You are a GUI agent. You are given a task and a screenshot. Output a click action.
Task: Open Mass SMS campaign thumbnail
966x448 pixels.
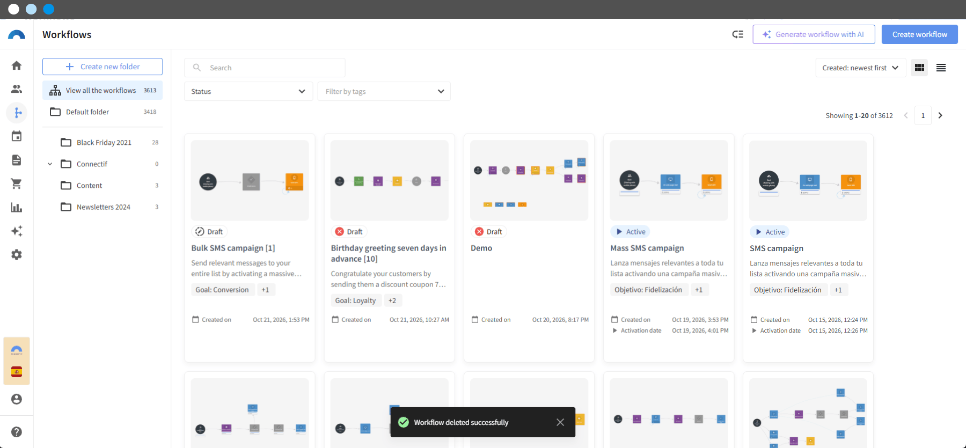[669, 180]
